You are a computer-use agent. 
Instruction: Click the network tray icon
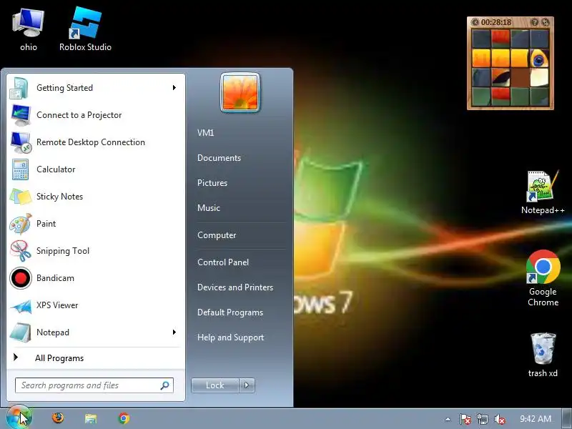pos(482,419)
